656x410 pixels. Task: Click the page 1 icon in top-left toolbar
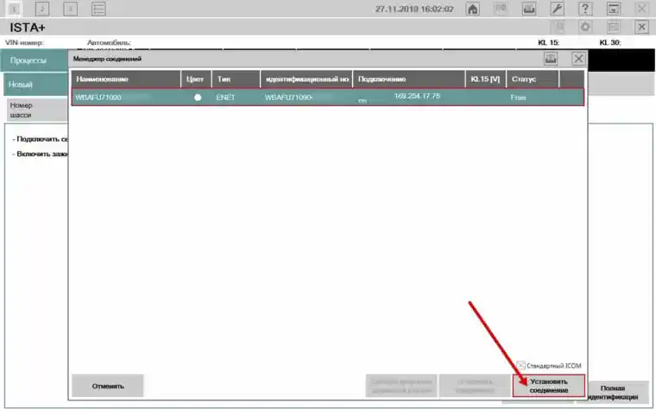click(x=14, y=9)
